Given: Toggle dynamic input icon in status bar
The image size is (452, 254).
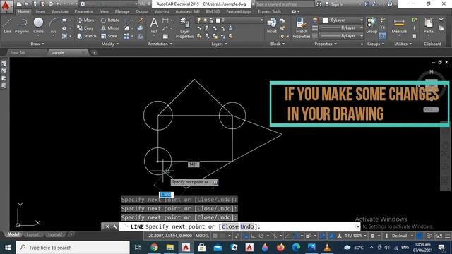Looking at the screenshot, I should (245, 236).
